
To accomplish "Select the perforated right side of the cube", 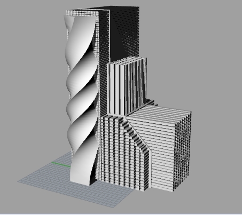I will tap(183, 151).
